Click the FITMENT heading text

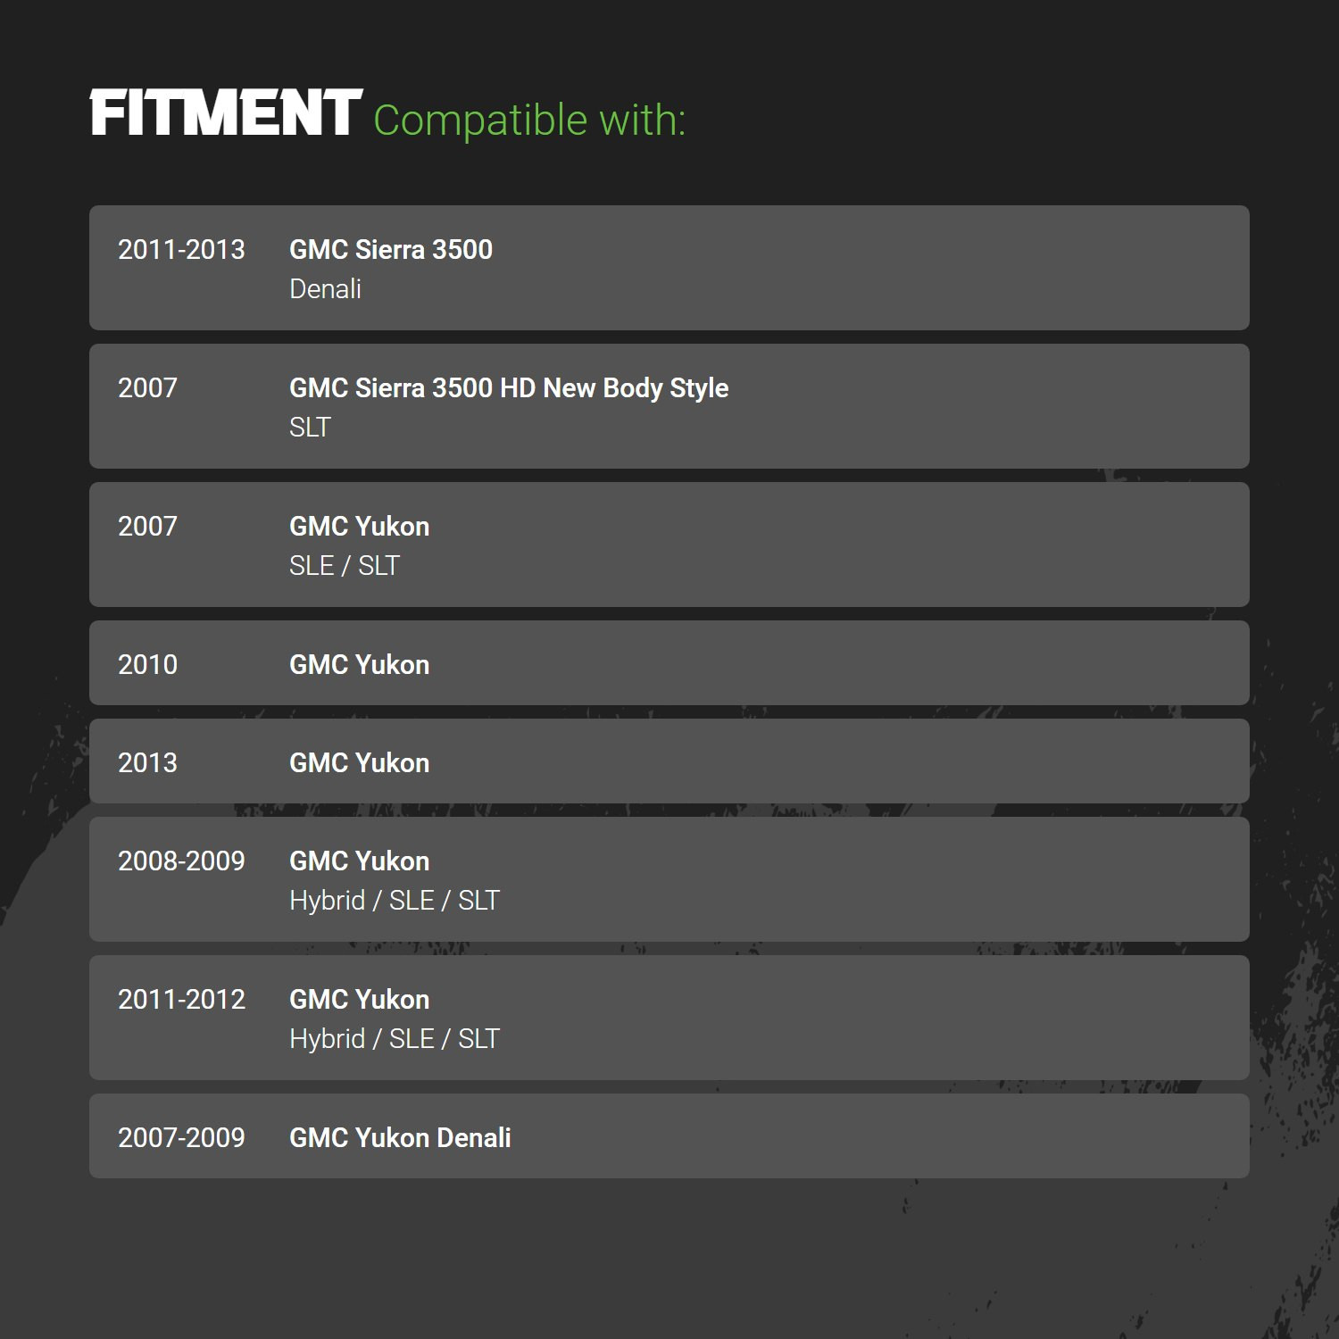coord(226,113)
